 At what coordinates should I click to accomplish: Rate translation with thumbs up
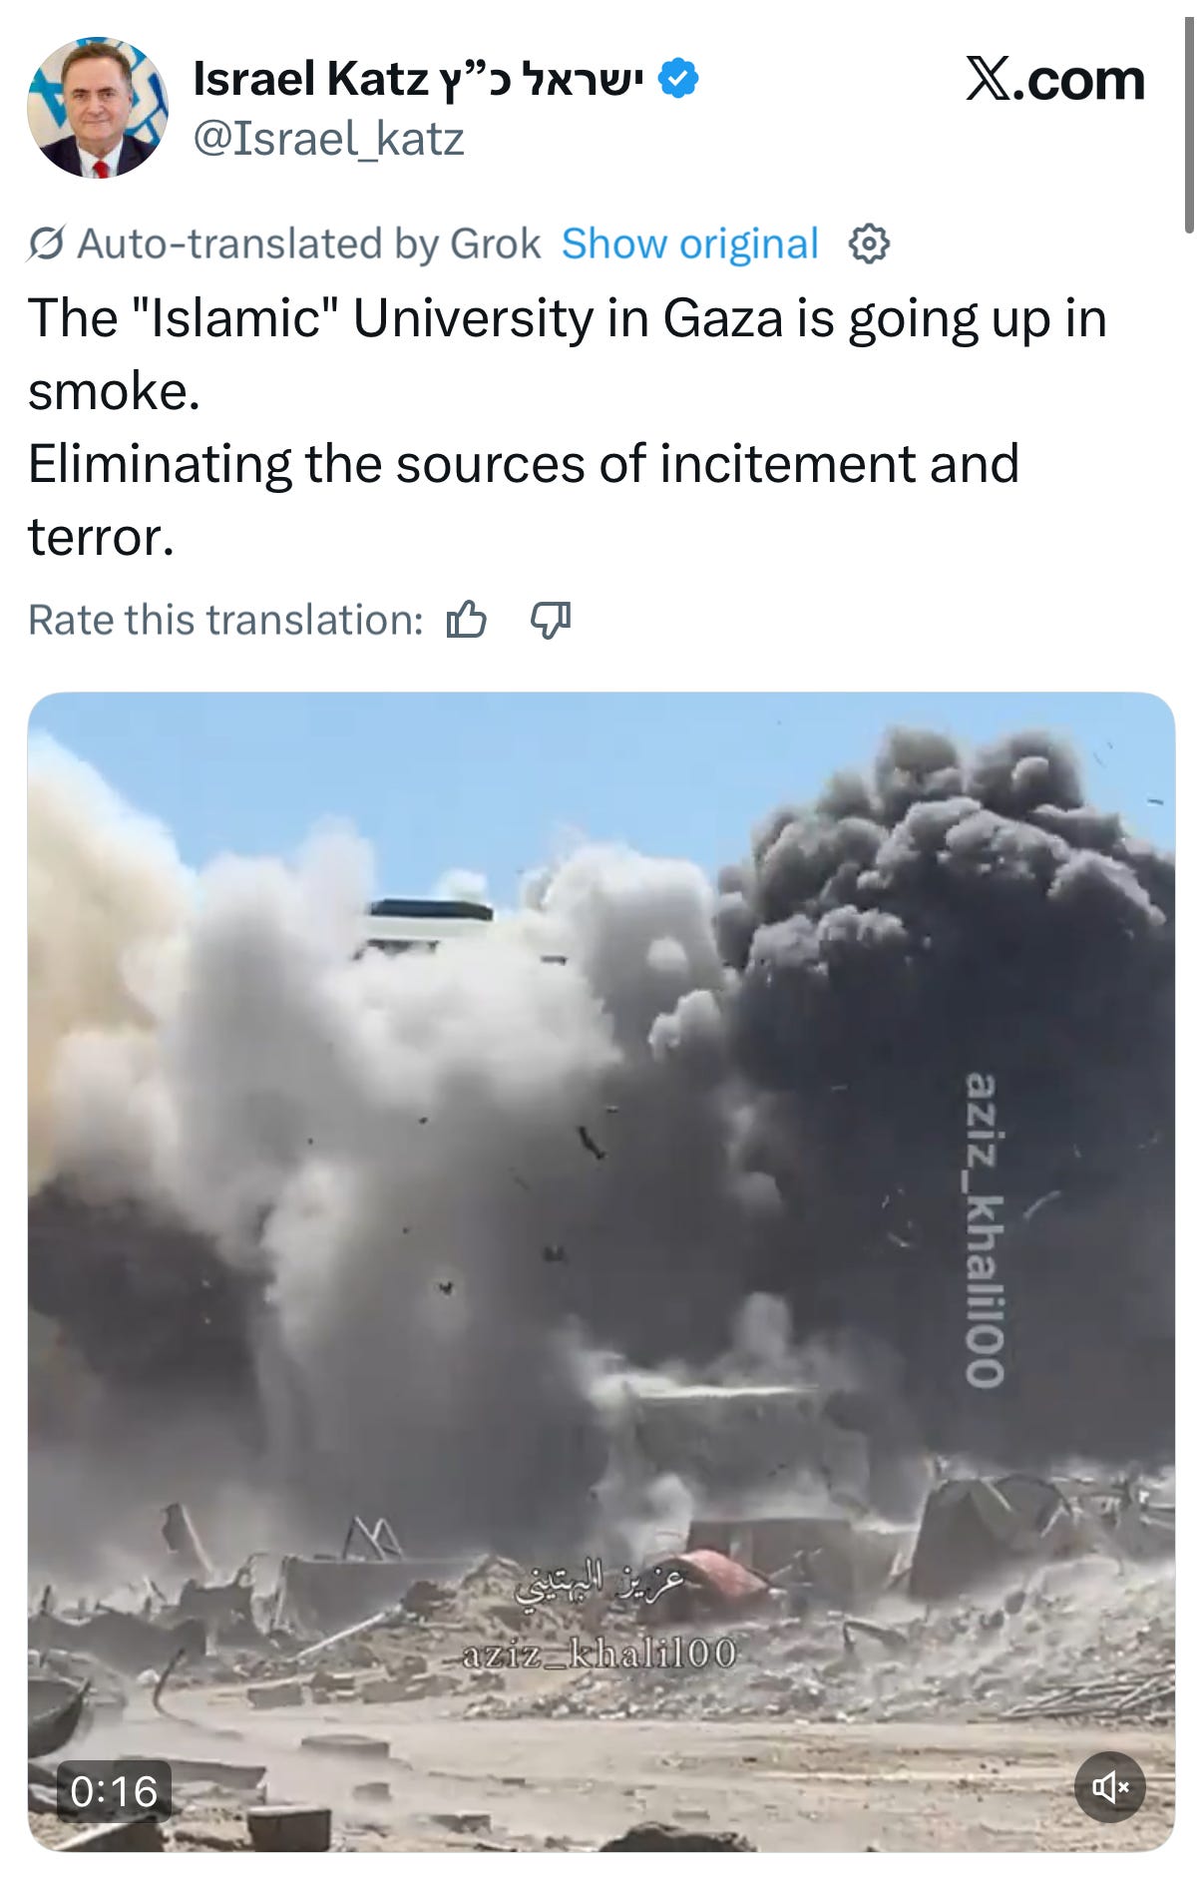tap(466, 620)
